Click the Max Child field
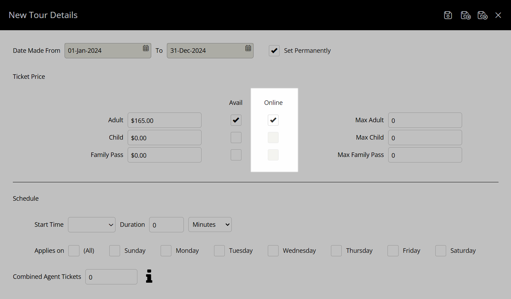511x299 pixels. (x=425, y=138)
